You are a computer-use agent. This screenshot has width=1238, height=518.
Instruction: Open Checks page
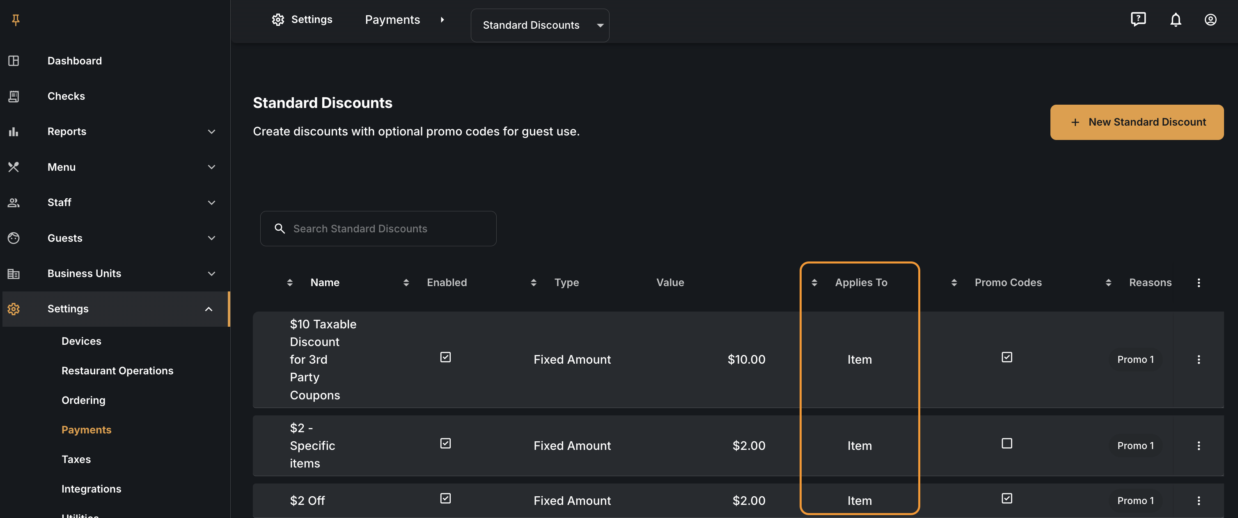click(66, 96)
